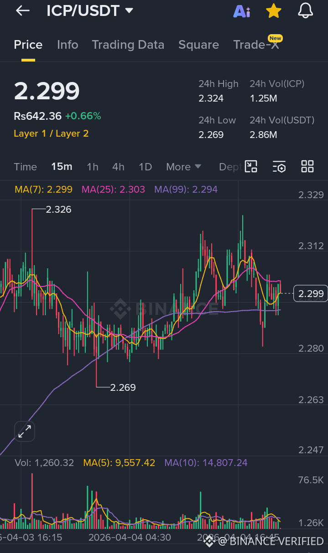Tap the 2.326 high price label
Viewport: 328px width, 553px height.
click(59, 210)
